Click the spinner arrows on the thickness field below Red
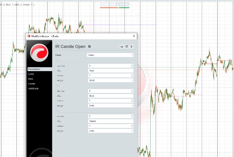The width and height of the screenshot is (234, 157). 132,75
